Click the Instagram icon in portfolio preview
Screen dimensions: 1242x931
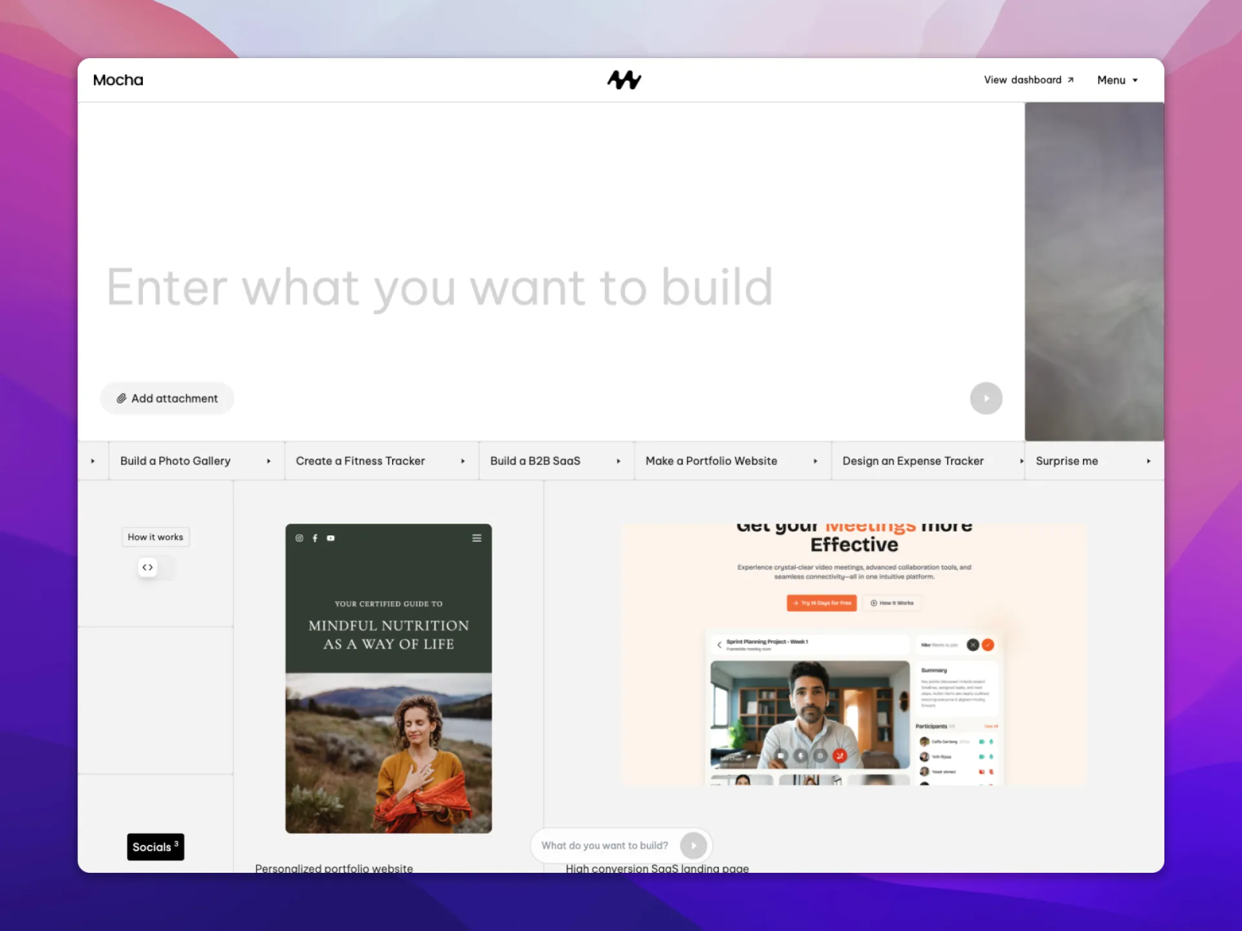point(300,538)
